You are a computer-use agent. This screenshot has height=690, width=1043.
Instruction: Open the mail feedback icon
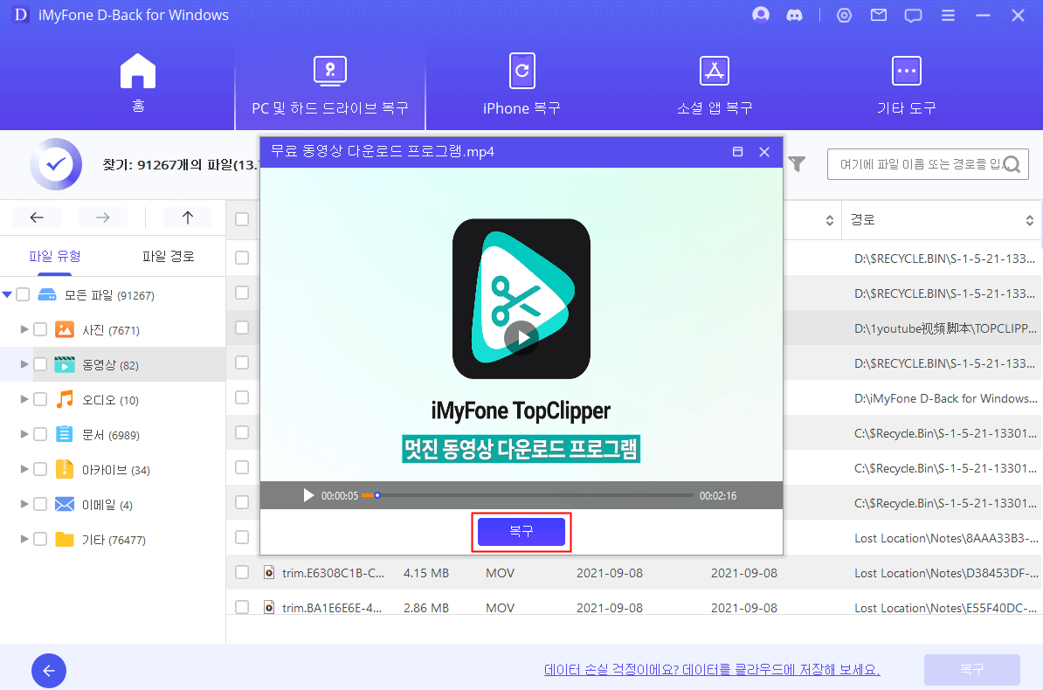(x=879, y=15)
